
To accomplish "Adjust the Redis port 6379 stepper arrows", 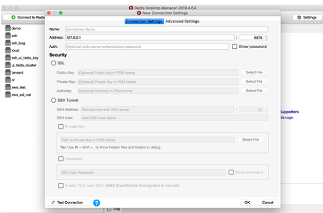I will tap(267, 37).
